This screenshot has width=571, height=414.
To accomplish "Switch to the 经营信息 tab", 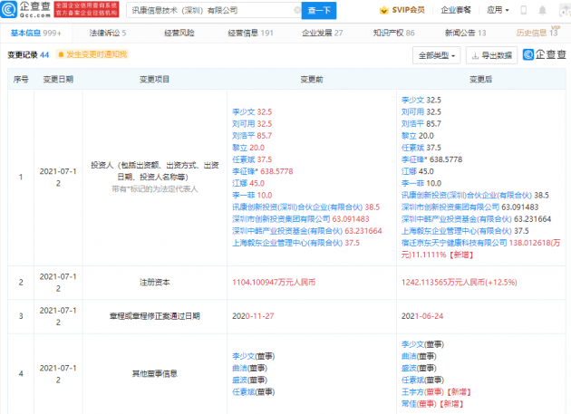I will click(250, 34).
